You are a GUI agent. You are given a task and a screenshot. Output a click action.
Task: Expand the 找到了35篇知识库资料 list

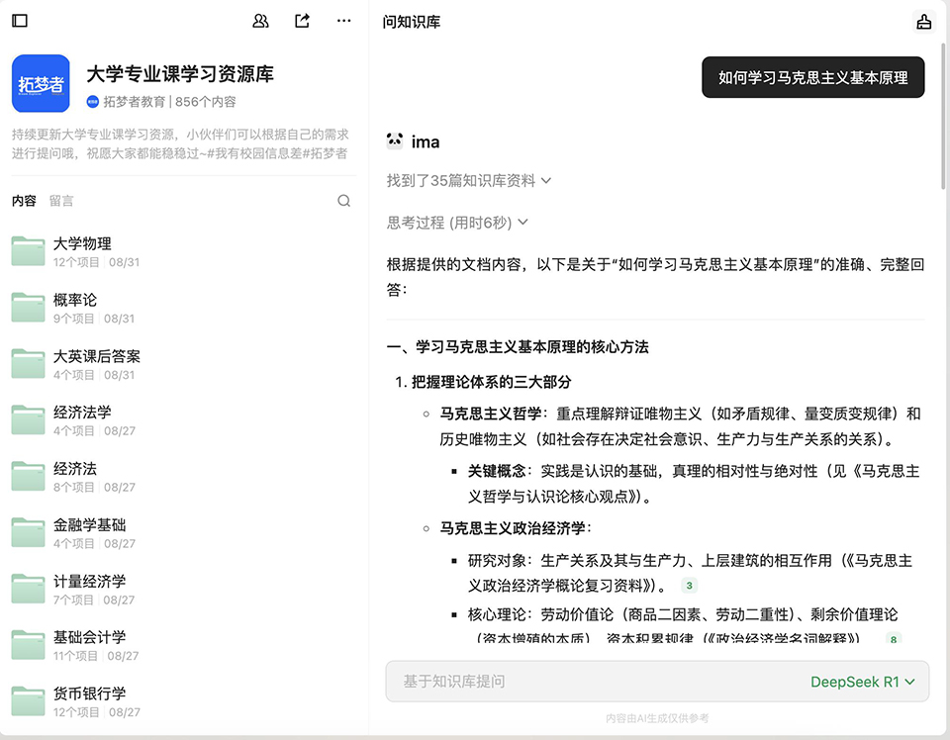[469, 180]
